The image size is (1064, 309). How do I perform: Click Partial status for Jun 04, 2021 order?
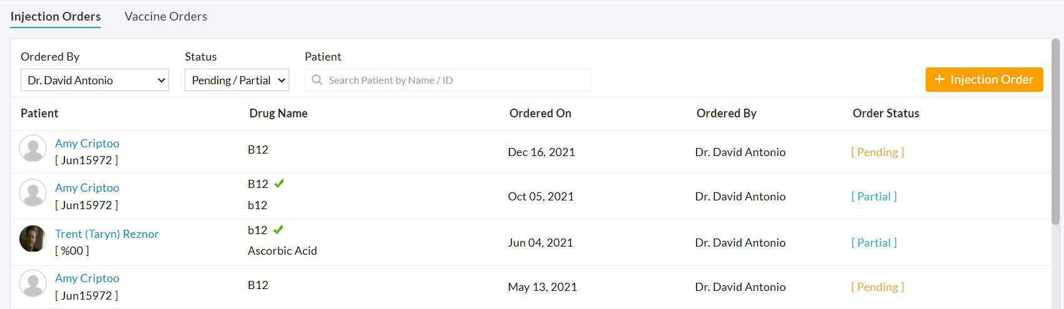pos(874,243)
